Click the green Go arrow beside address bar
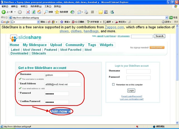 point(171,18)
